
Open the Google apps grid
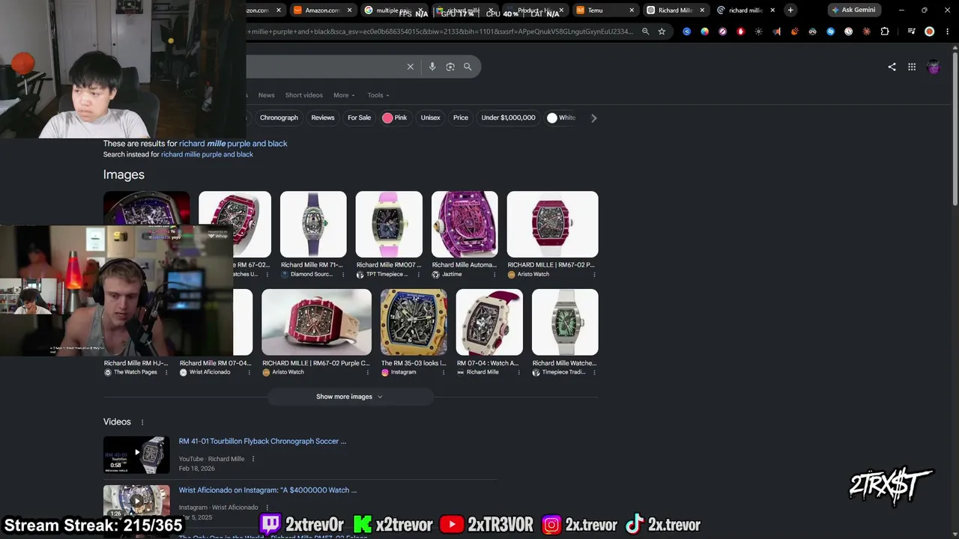click(912, 67)
